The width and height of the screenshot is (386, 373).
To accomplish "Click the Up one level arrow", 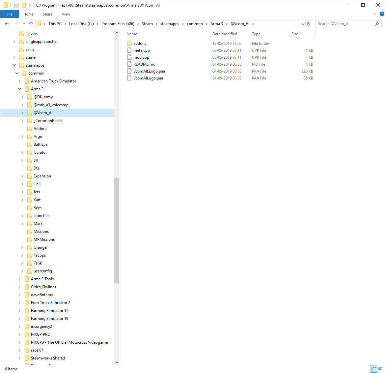I will [31, 24].
